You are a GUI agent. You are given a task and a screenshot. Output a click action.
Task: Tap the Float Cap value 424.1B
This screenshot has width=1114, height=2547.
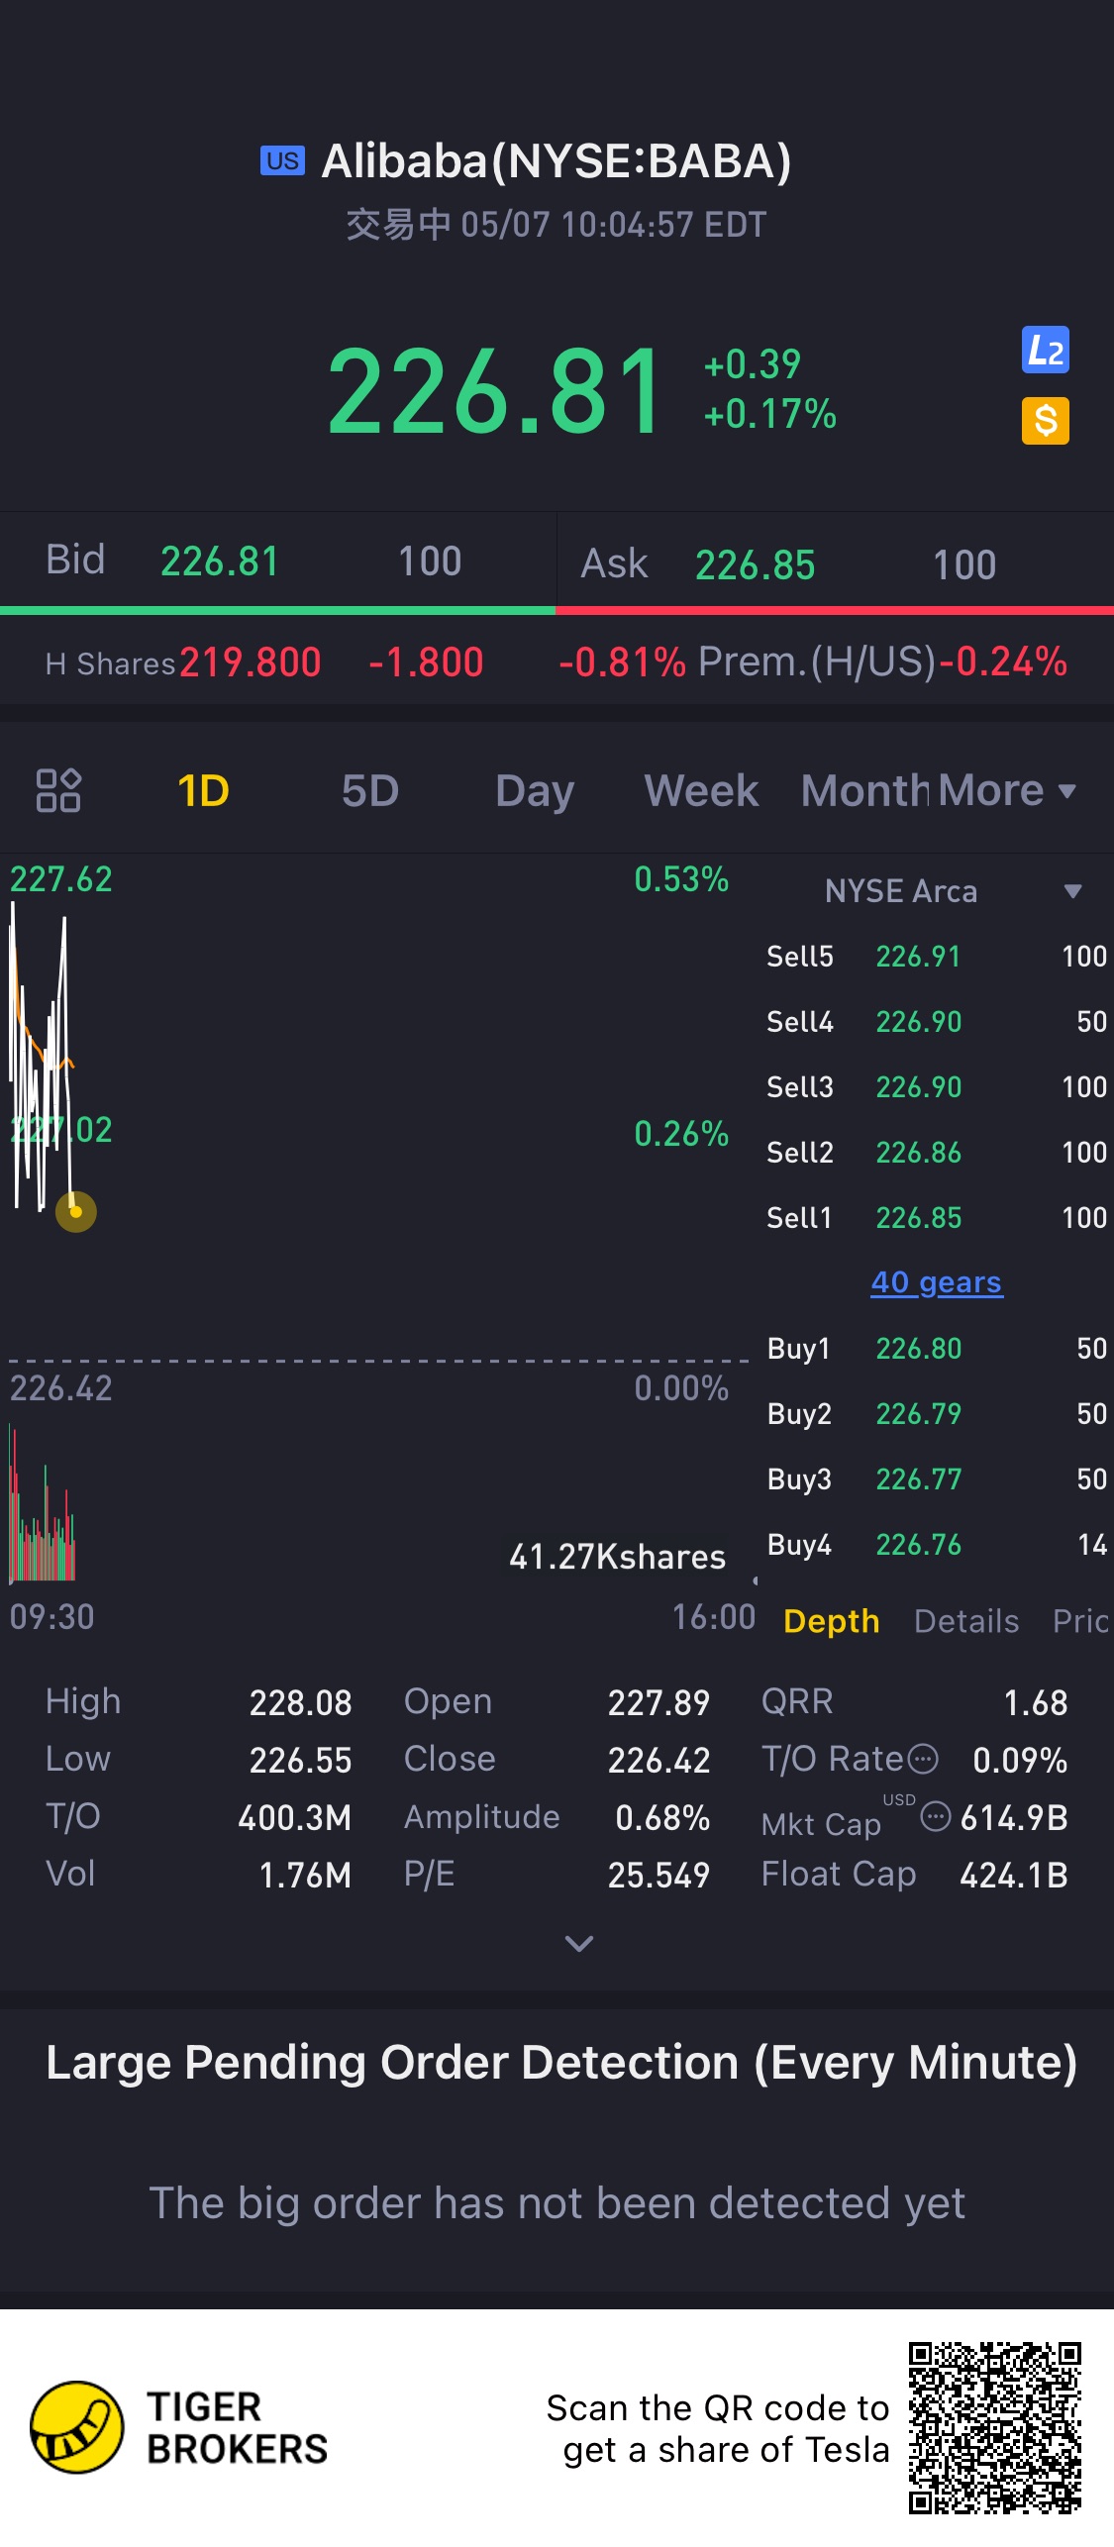click(x=1014, y=1875)
